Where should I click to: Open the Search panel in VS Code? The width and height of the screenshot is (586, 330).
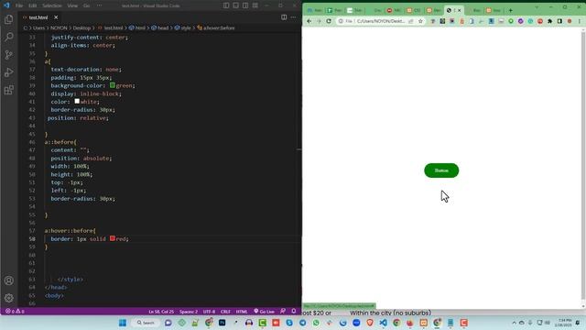(9, 37)
